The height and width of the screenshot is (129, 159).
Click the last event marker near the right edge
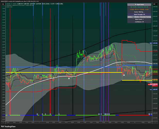click(x=152, y=114)
